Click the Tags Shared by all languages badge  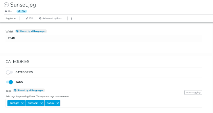tap(29, 91)
